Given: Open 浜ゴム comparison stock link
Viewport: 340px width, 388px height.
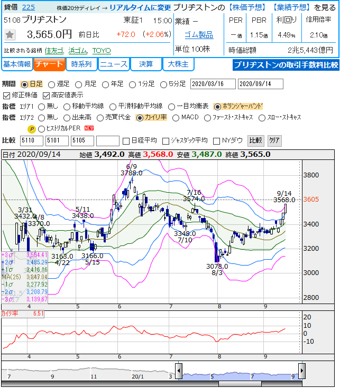Looking at the screenshot, I should pyautogui.click(x=78, y=51).
